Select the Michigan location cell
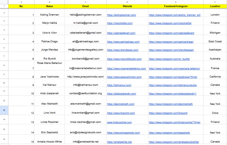The width and height of the screenshot is (227, 145). coord(215,30)
